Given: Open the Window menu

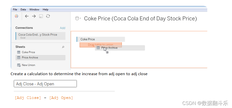Looking at the screenshot, I should pos(34,10).
